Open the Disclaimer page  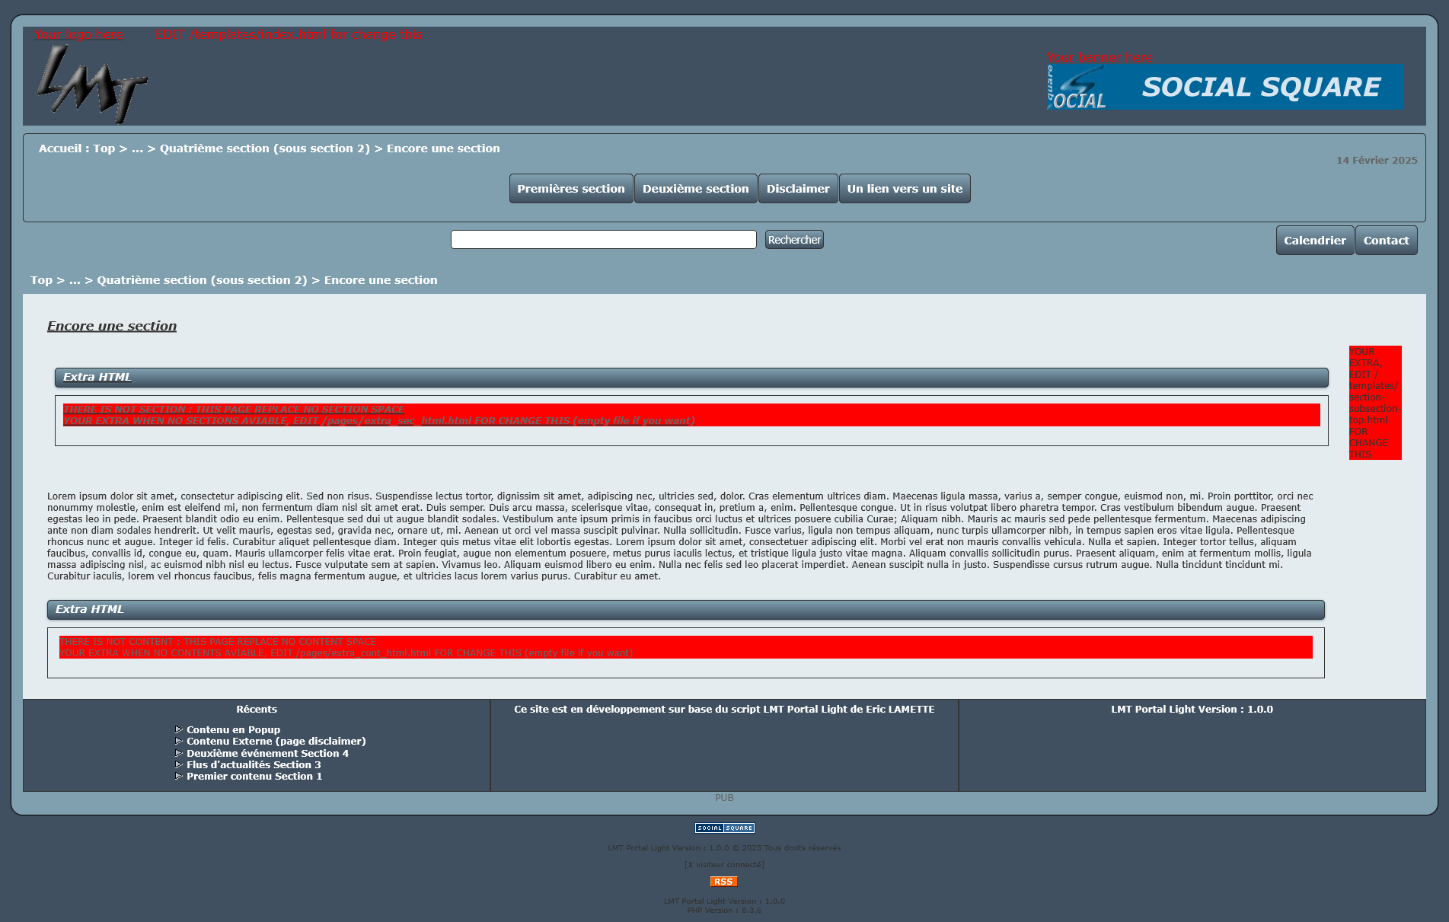(797, 189)
